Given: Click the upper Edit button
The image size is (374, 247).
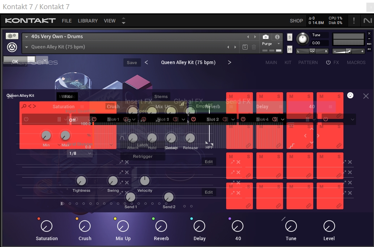Looking at the screenshot, I should pyautogui.click(x=209, y=162).
